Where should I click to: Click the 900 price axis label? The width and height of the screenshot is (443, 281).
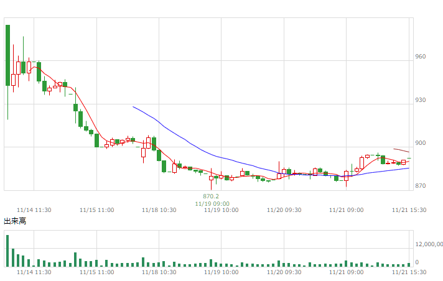(x=420, y=143)
